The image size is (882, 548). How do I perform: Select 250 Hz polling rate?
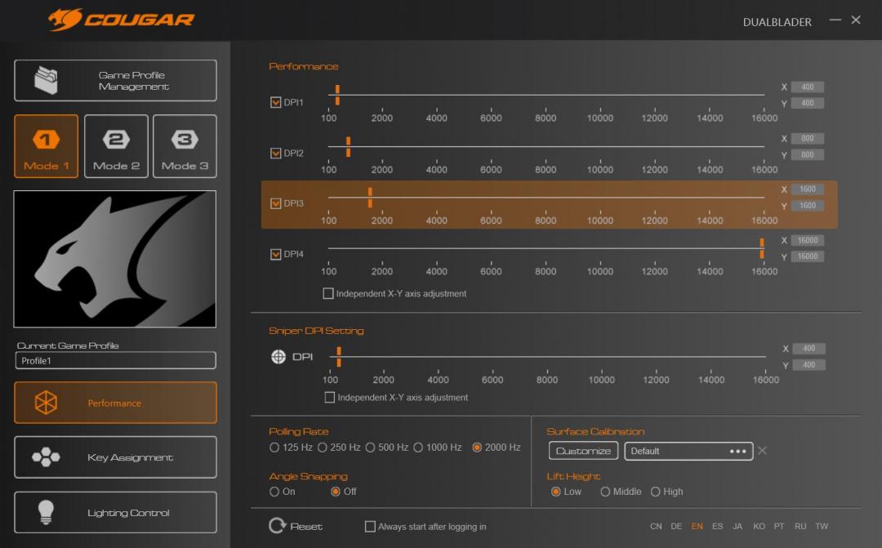tap(323, 448)
